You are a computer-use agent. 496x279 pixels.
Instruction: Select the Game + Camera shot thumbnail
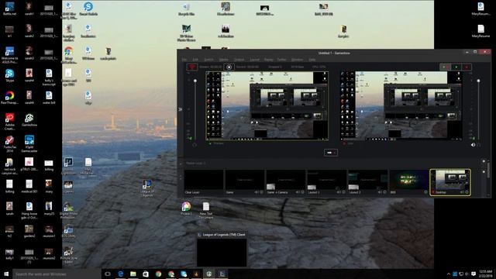[x=286, y=182]
